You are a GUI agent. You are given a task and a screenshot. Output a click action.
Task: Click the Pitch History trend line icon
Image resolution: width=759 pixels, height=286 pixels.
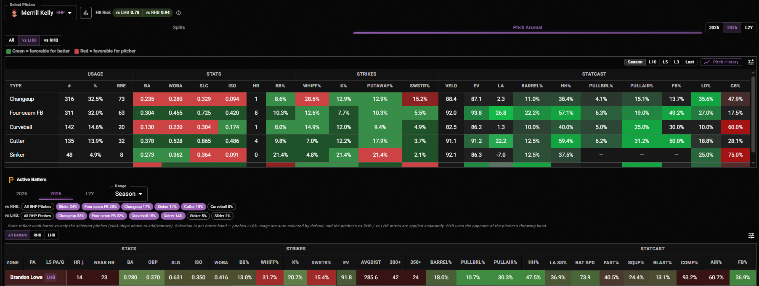707,62
